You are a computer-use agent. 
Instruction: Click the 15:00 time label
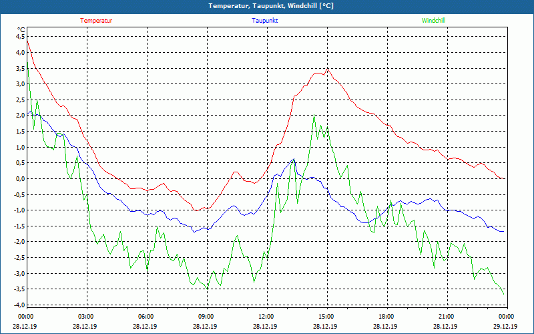pos(327,317)
